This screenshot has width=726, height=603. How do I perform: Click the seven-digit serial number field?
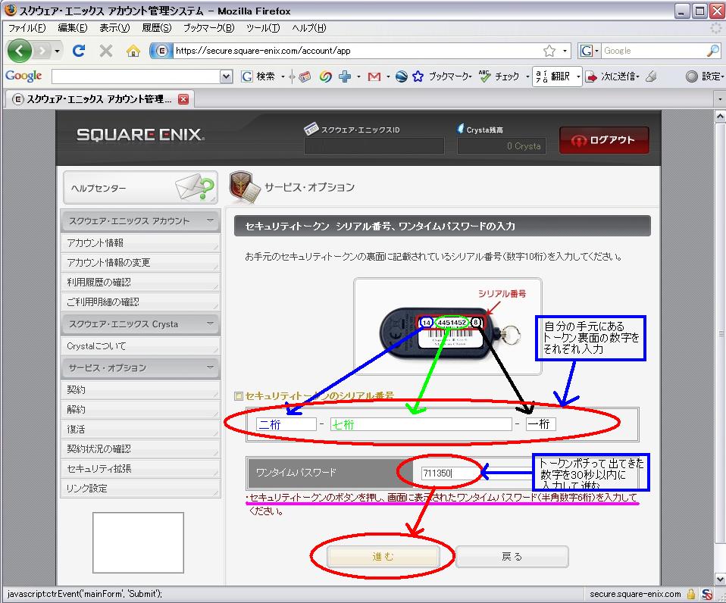pos(421,424)
